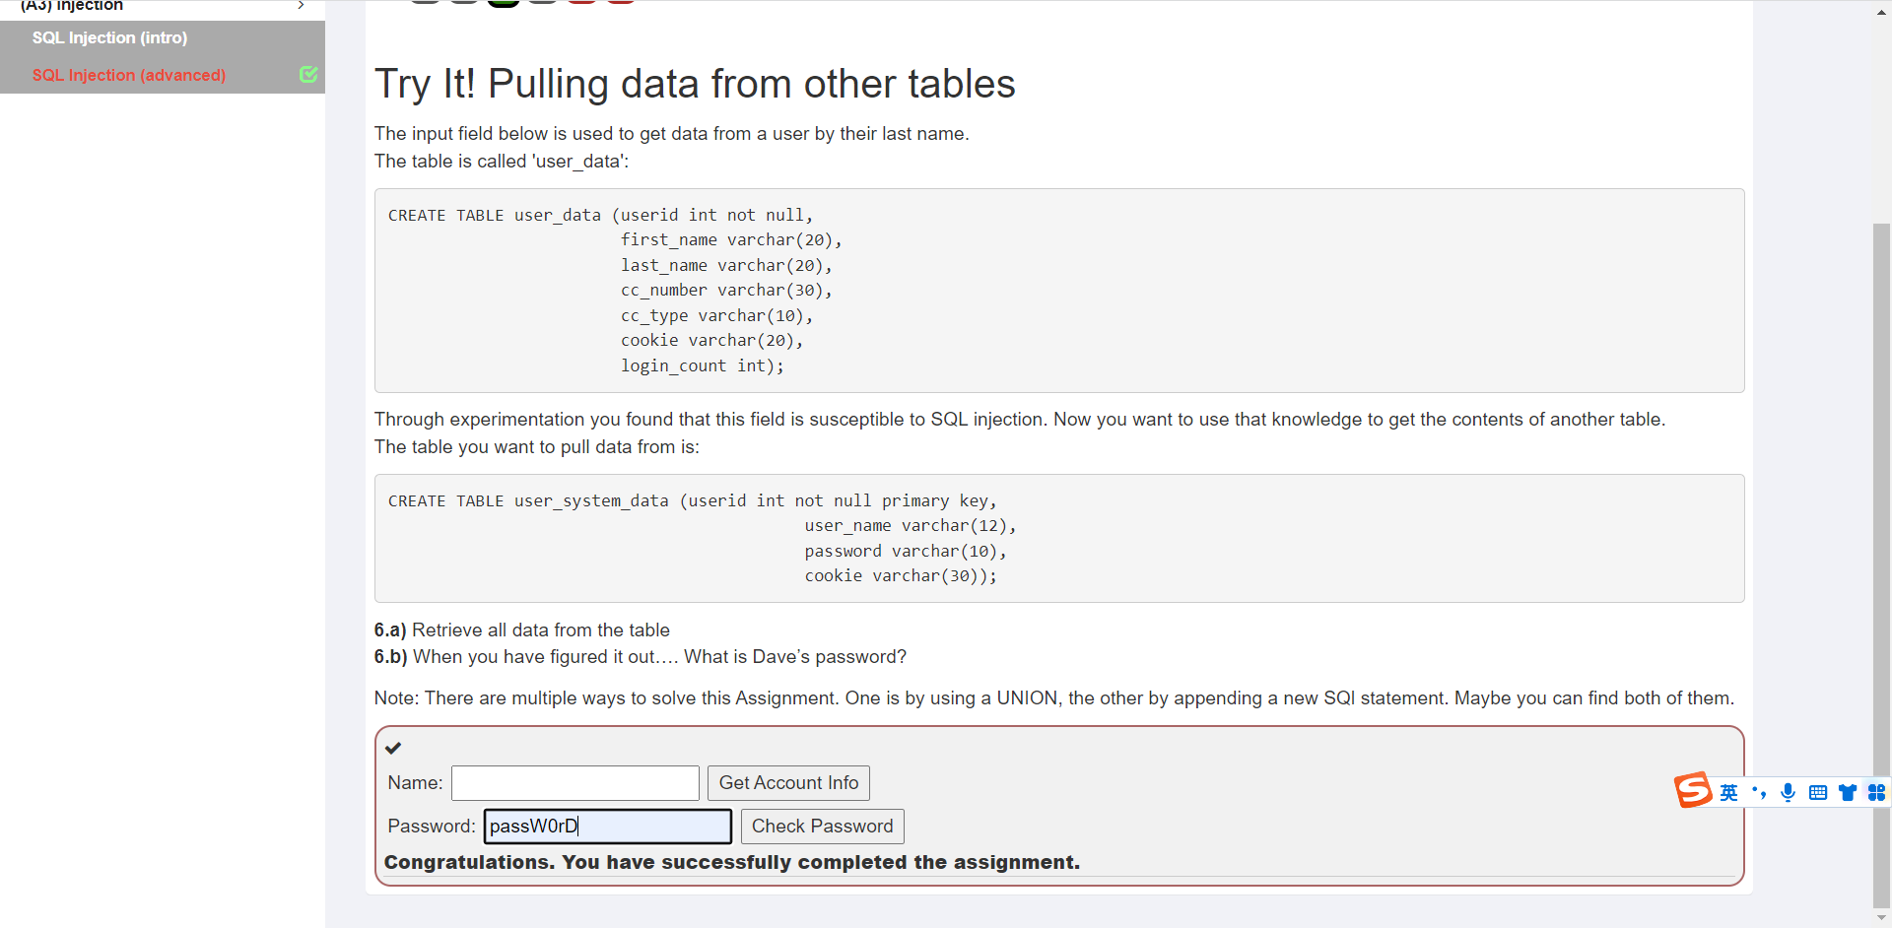Viewport: 1892px width, 928px height.
Task: Open the Sogou input method logo
Action: 1693,790
